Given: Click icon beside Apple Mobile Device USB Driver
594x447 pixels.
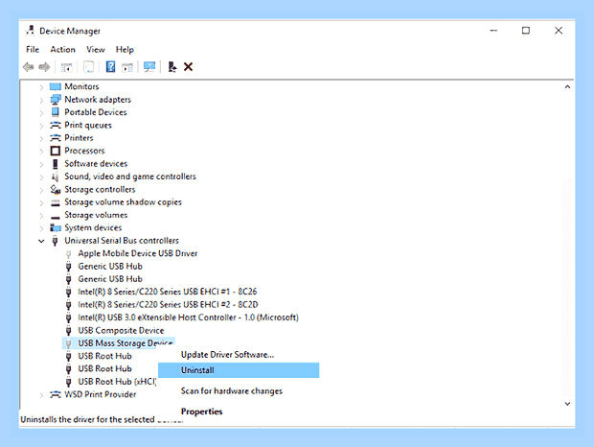Looking at the screenshot, I should (69, 253).
